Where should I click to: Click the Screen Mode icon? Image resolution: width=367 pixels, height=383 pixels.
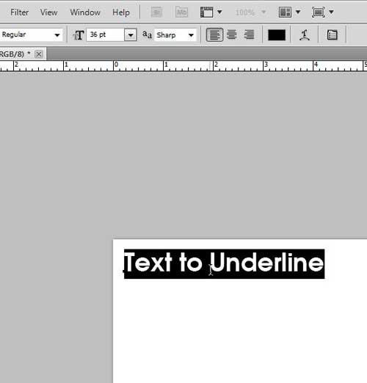pos(319,12)
